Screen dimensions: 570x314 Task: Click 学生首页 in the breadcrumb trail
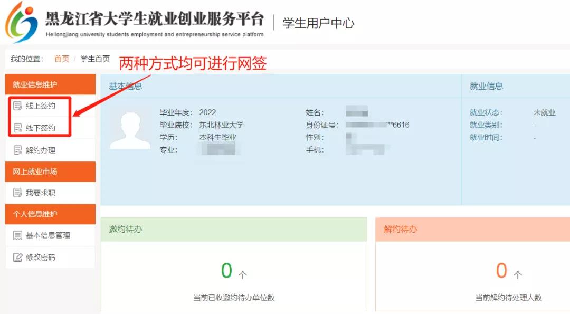point(95,59)
